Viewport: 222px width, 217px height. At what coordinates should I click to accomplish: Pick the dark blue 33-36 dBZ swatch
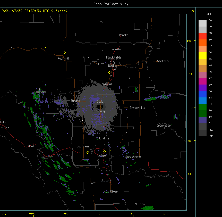(x=202, y=94)
